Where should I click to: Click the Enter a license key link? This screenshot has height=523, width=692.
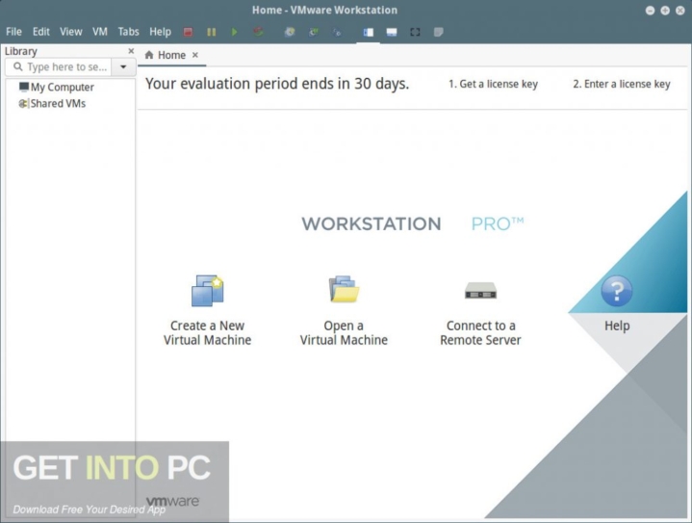pyautogui.click(x=622, y=84)
